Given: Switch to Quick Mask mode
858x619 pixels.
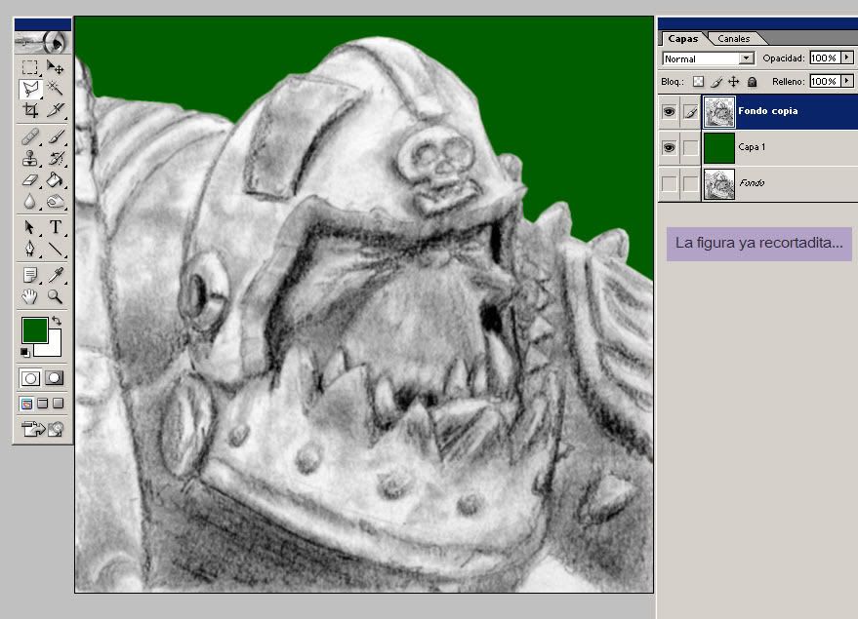Looking at the screenshot, I should (x=54, y=378).
